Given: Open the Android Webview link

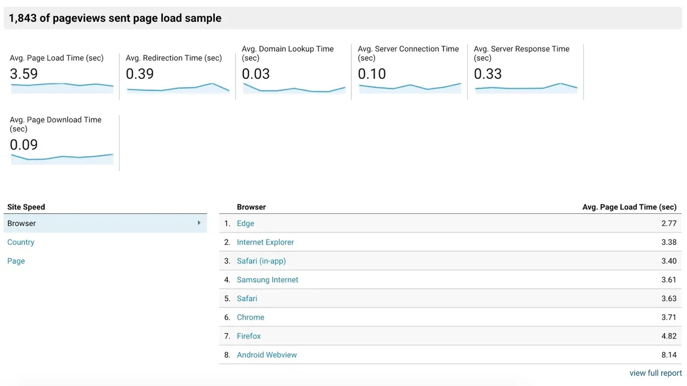Looking at the screenshot, I should [267, 355].
